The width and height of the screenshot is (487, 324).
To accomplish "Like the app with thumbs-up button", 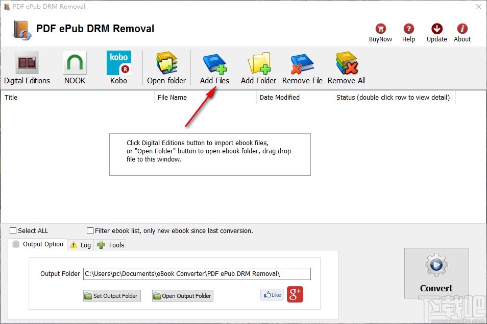I will point(272,294).
